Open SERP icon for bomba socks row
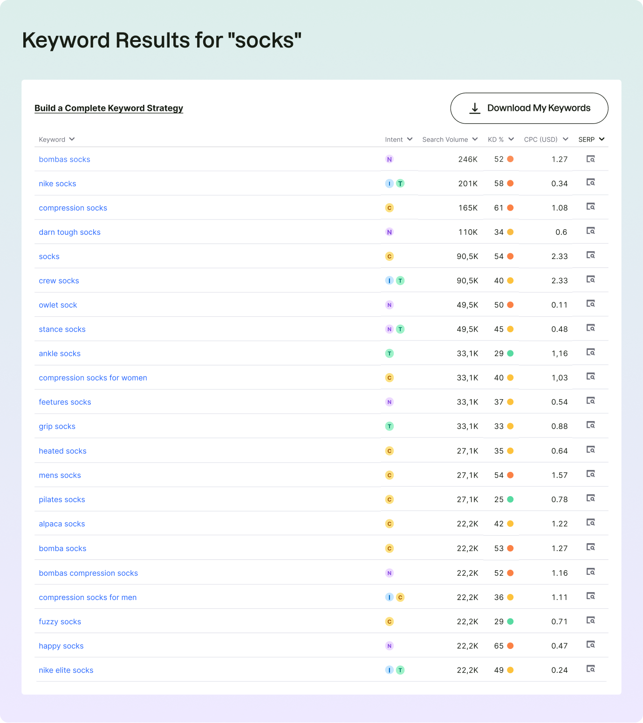Image resolution: width=643 pixels, height=723 pixels. tap(590, 547)
